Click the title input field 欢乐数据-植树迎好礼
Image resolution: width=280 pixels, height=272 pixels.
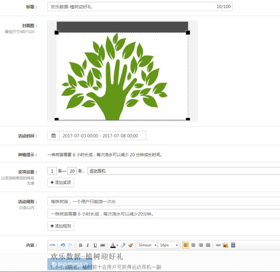pyautogui.click(x=132, y=7)
